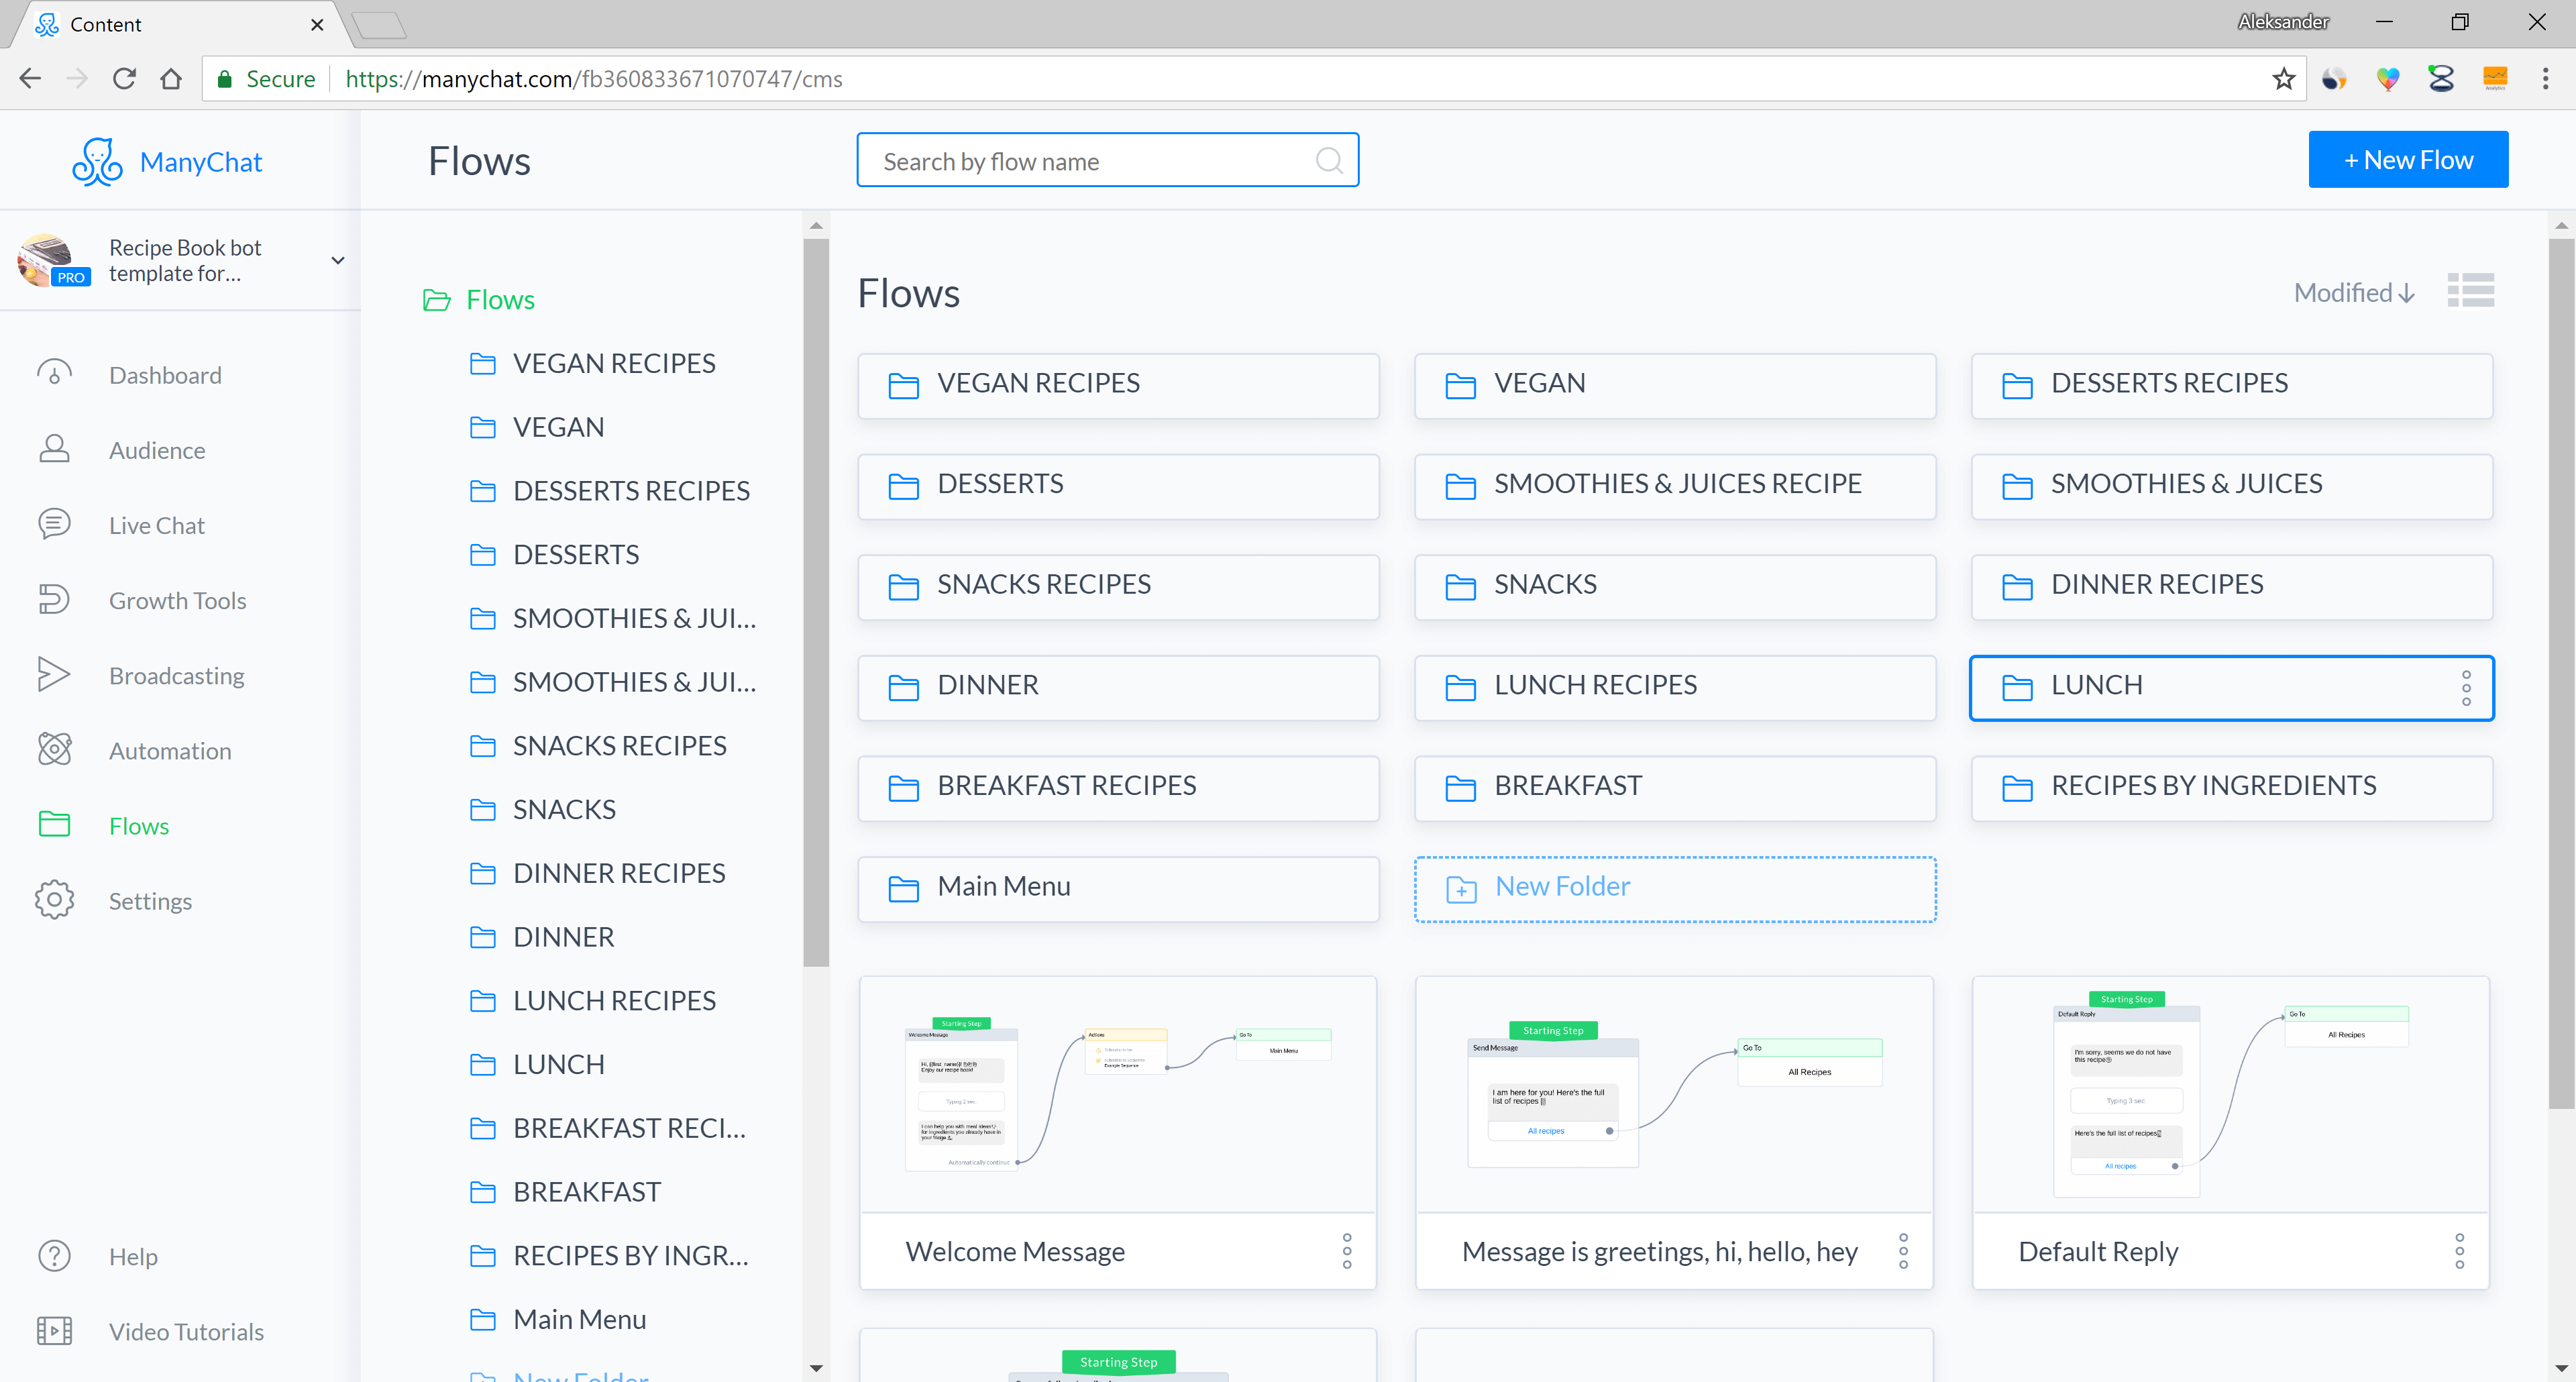Click the browser back arrow
Screen dimensions: 2576x1382
(x=30, y=78)
